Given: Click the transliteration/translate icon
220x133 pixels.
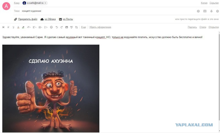Looking at the screenshot, I should 76,27.
